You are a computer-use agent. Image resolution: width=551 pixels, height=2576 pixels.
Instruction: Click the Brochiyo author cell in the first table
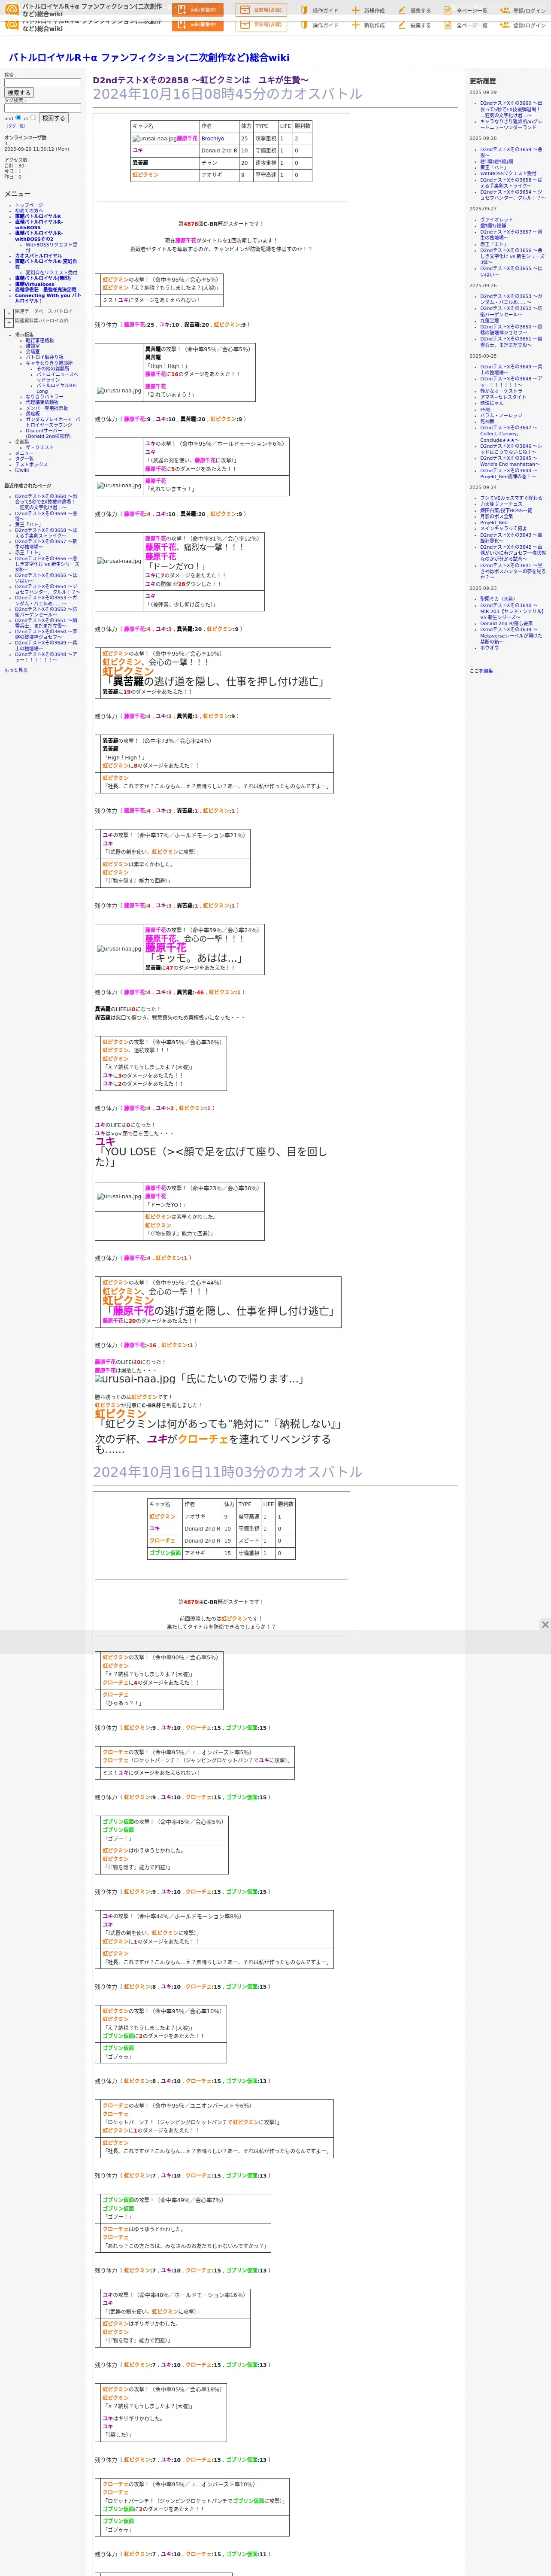[x=218, y=139]
